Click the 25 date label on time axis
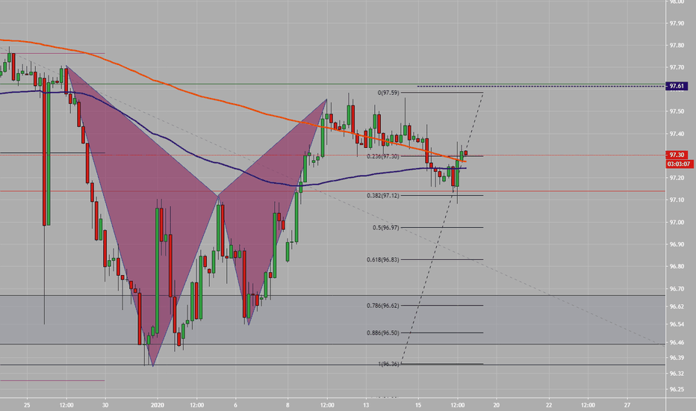The width and height of the screenshot is (696, 411). 27,405
